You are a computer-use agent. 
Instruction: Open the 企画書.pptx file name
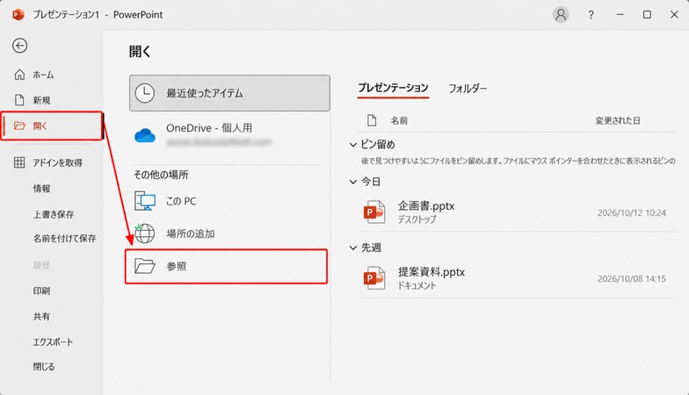click(x=426, y=205)
